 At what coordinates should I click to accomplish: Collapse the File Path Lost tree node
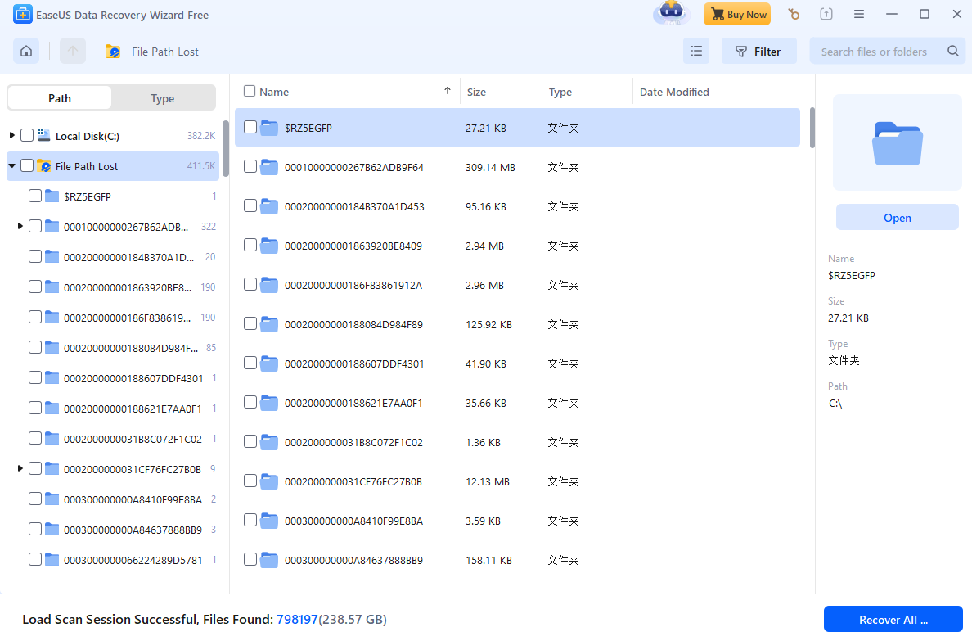click(11, 165)
